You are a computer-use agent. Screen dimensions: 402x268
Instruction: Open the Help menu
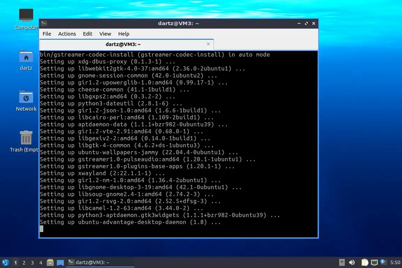click(124, 34)
